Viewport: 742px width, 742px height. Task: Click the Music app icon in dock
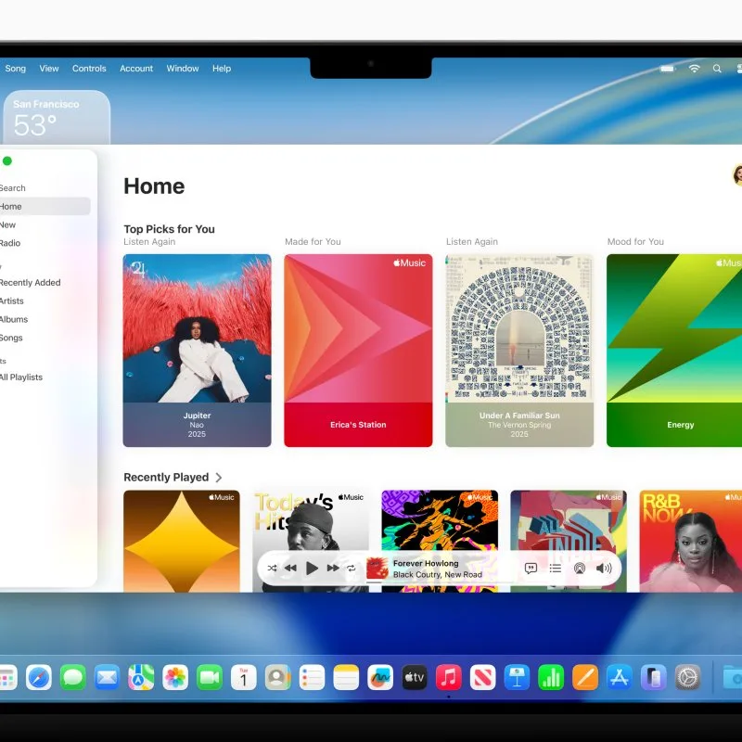[x=449, y=678]
